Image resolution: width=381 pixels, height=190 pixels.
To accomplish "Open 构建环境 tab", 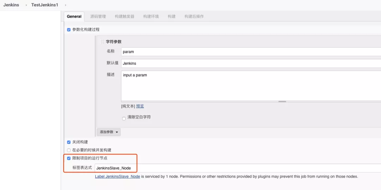I will (151, 17).
